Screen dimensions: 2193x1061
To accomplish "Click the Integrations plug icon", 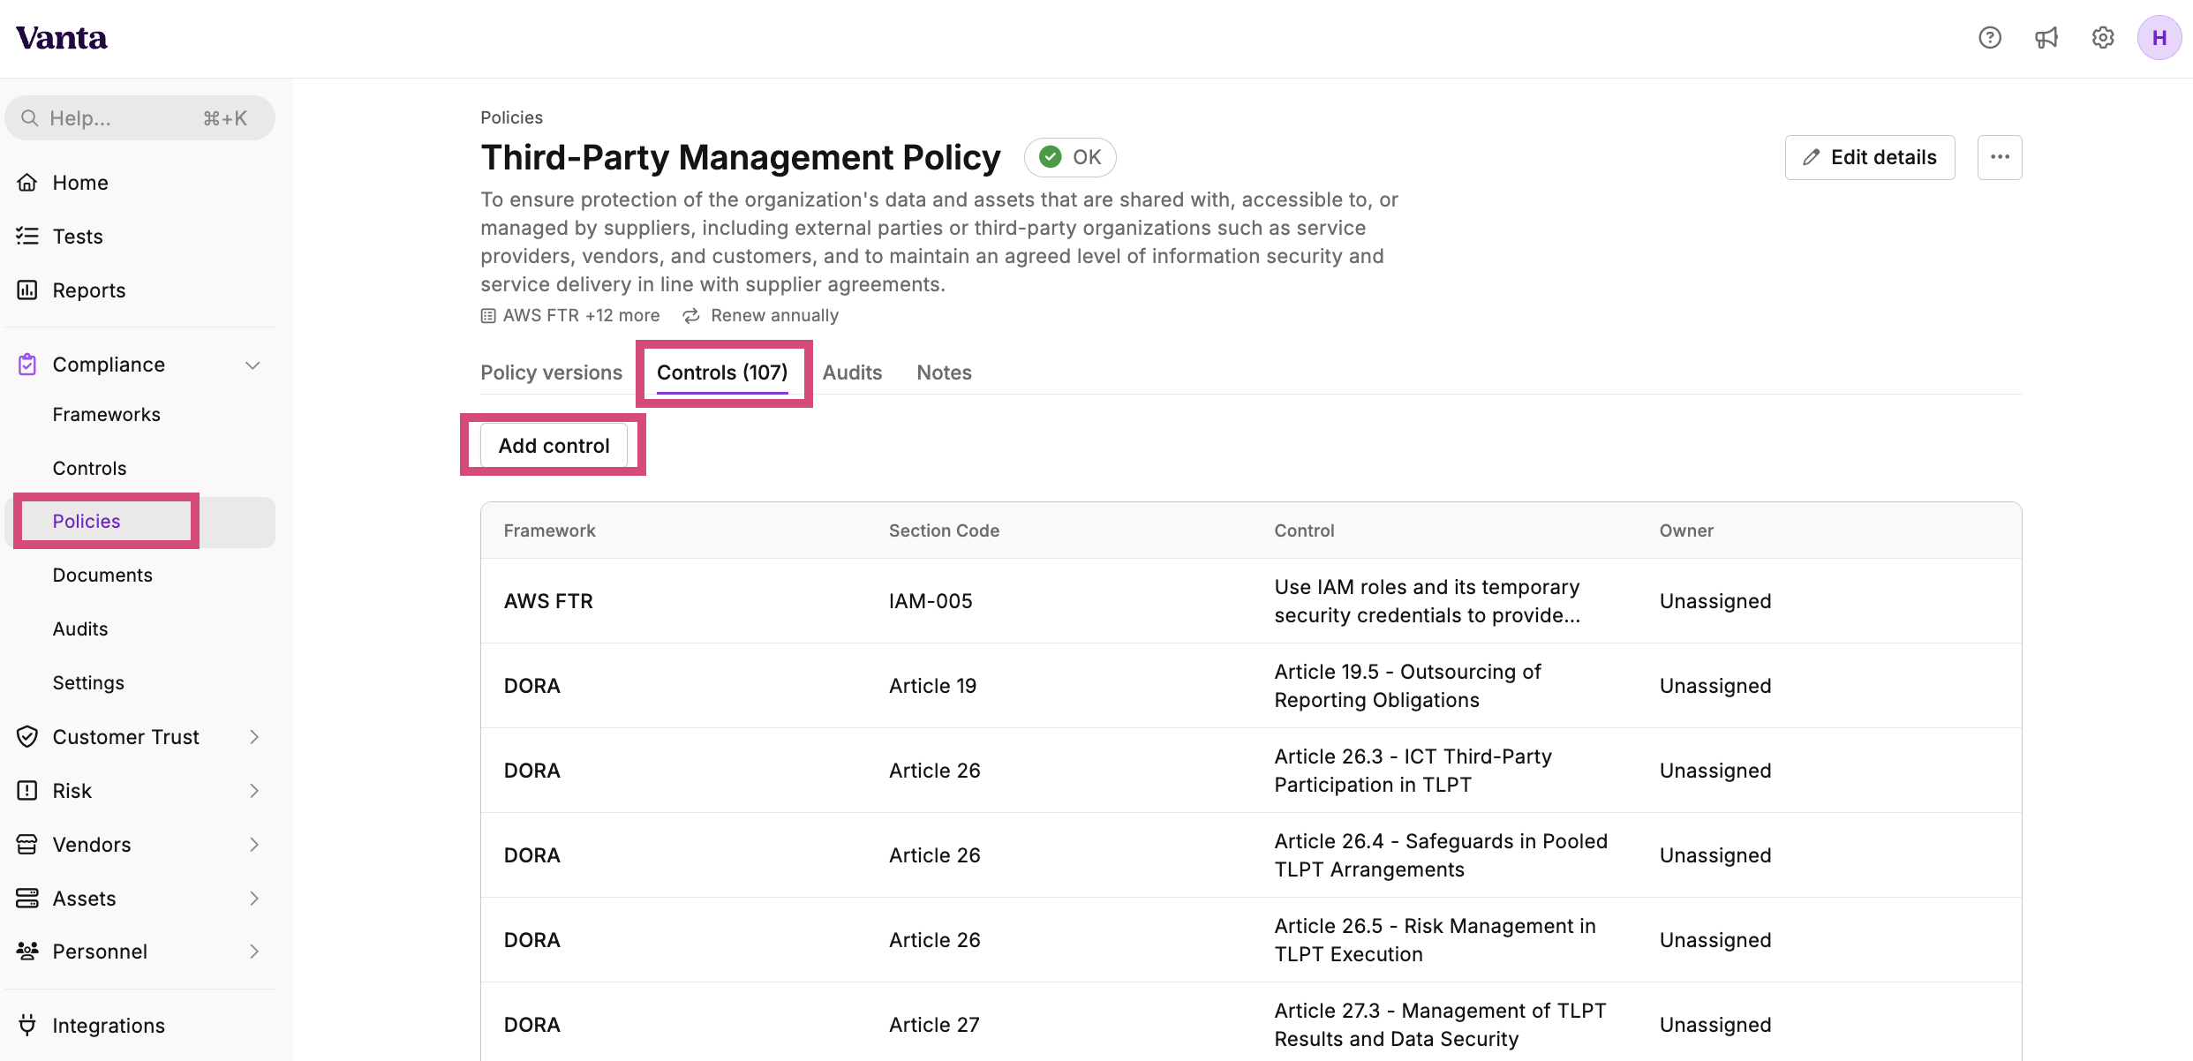I will 27,1026.
